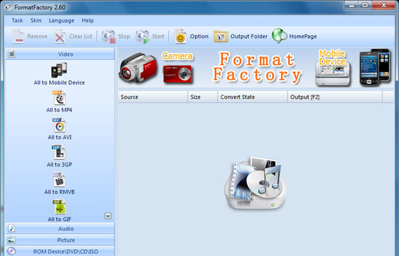Click the red Camera image in banner
Image resolution: width=399 pixels, height=256 pixels.
(x=178, y=74)
